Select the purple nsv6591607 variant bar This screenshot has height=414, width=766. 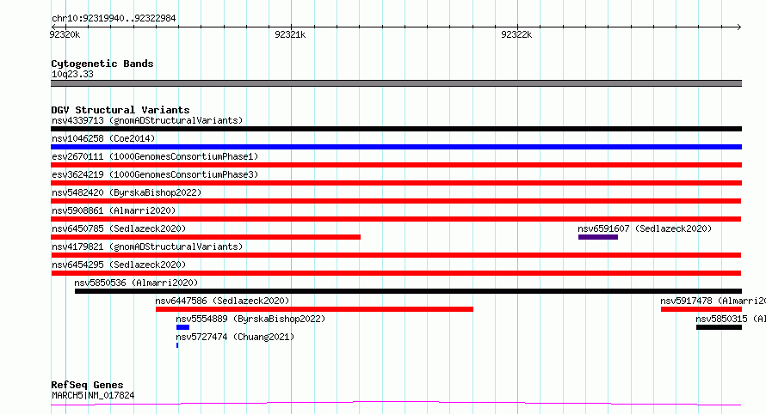coord(598,237)
